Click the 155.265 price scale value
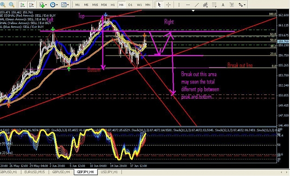This screenshot has height=176, width=290. coord(284,65)
